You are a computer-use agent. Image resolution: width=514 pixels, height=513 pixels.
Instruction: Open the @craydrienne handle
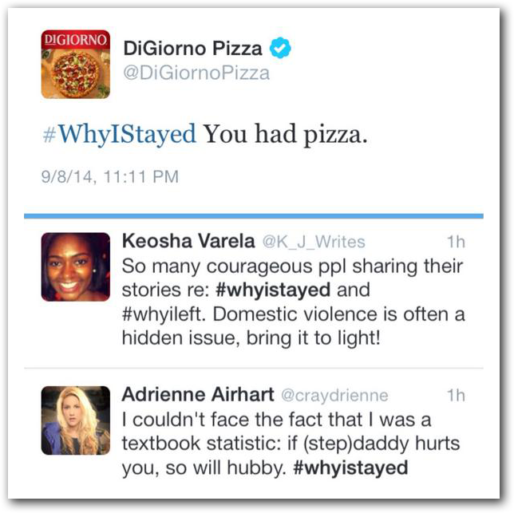click(332, 396)
